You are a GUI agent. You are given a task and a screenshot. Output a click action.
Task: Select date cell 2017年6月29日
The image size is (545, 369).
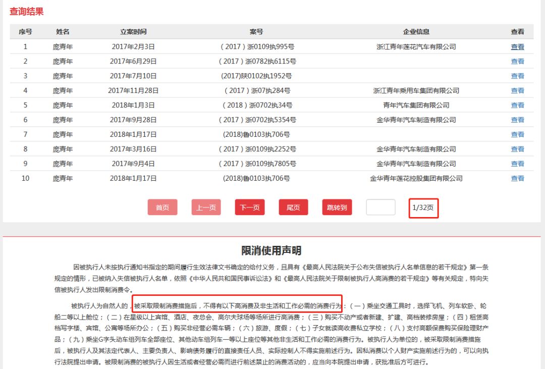point(133,61)
